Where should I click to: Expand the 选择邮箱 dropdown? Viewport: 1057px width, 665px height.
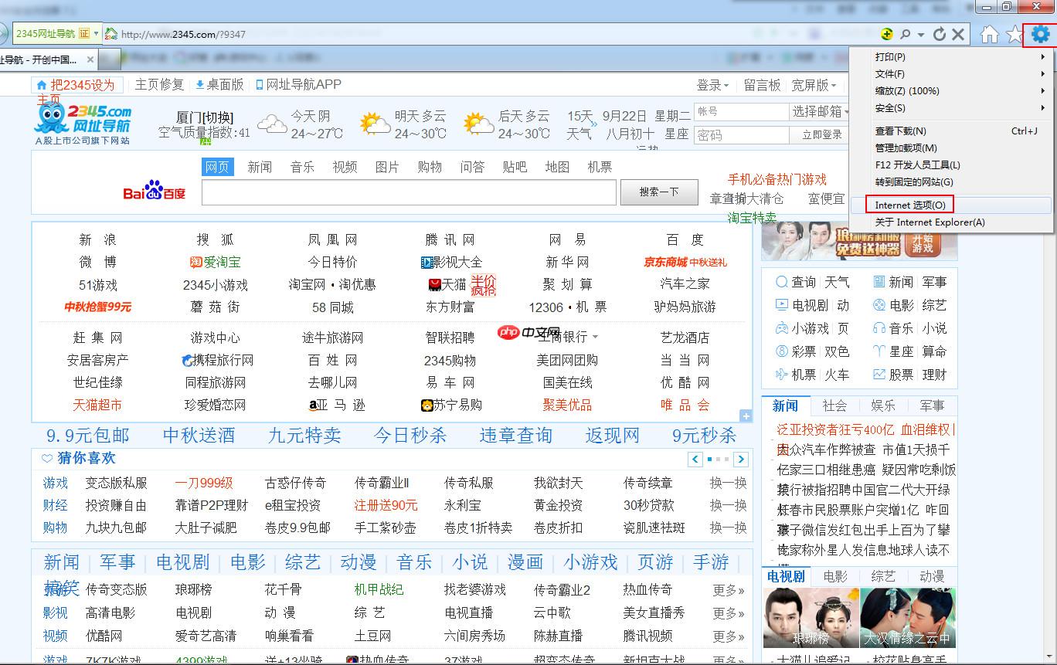pos(819,112)
